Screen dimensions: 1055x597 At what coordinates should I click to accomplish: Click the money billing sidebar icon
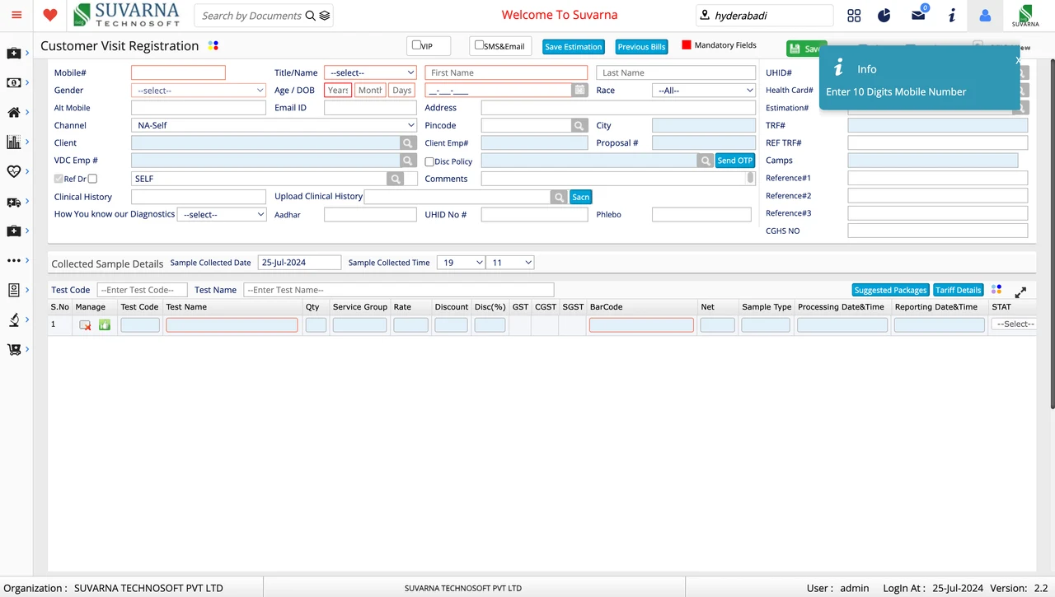[14, 82]
